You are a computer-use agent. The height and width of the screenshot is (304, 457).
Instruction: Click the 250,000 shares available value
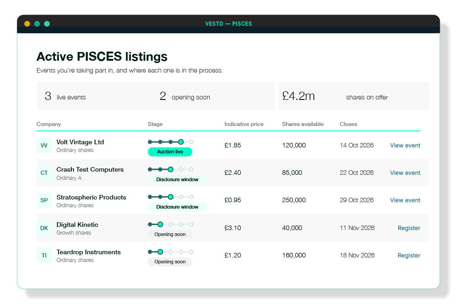294,200
